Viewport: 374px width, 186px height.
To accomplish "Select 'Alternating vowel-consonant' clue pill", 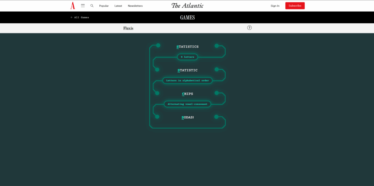I will click(187, 104).
